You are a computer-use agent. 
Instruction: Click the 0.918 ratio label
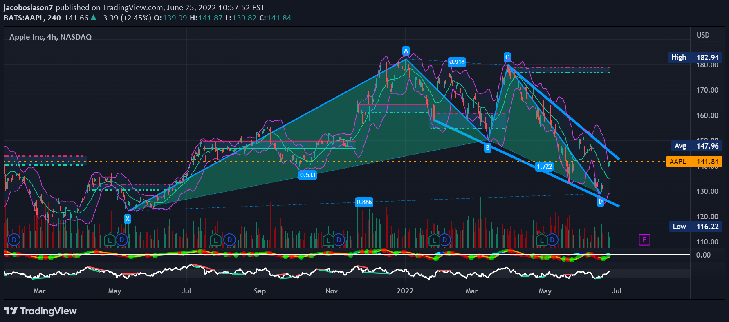[x=457, y=62]
